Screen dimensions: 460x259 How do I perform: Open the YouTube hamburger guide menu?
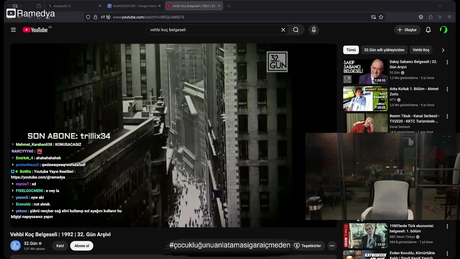tap(13, 30)
